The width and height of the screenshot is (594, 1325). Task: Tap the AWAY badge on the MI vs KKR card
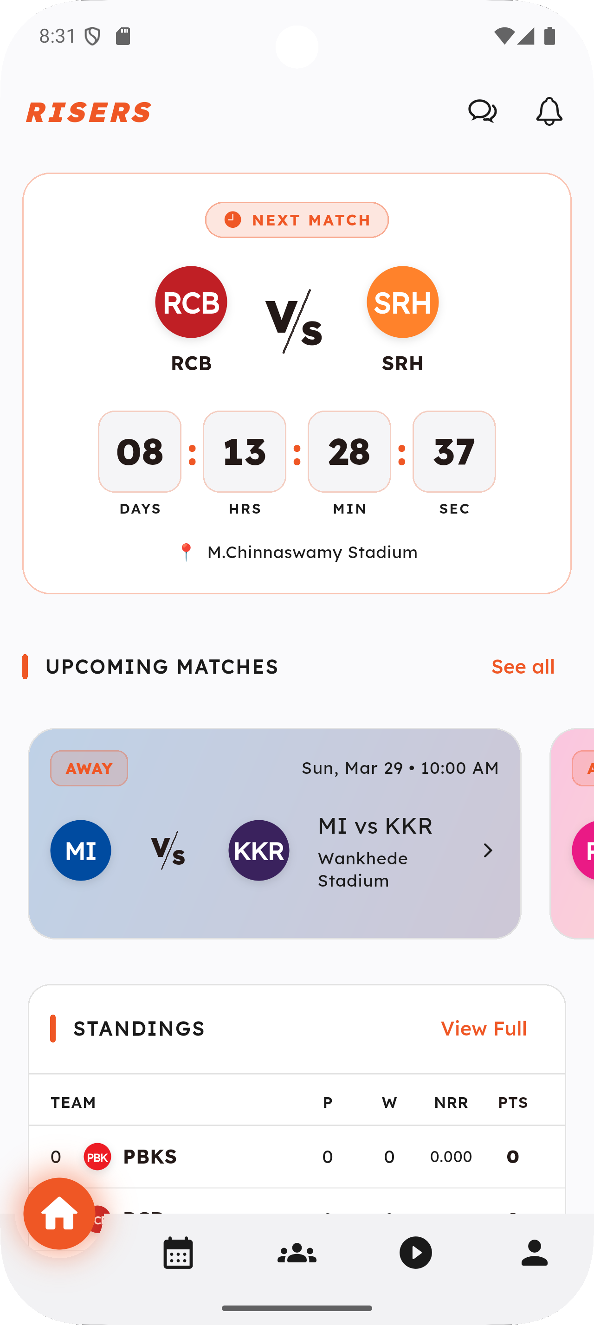click(x=89, y=768)
